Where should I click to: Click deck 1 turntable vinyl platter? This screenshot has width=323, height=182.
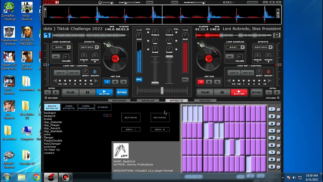pyautogui.click(x=115, y=59)
